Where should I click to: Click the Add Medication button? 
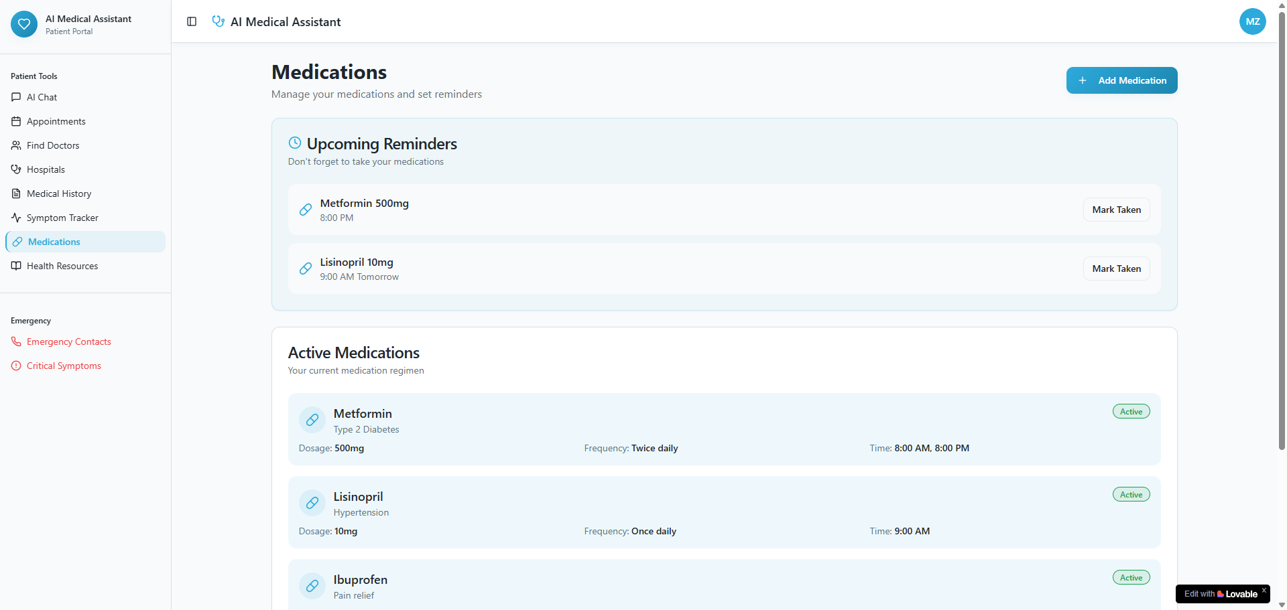[1121, 80]
